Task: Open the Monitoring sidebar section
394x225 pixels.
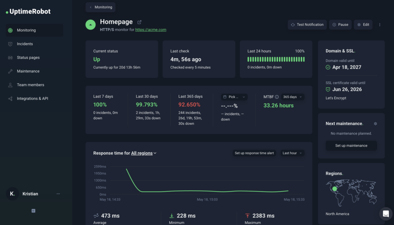Action: [34, 30]
